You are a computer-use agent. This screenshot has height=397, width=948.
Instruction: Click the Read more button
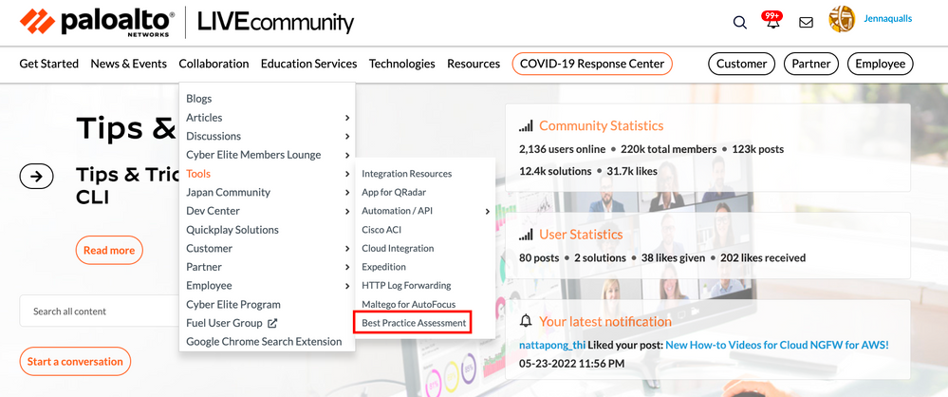click(109, 251)
